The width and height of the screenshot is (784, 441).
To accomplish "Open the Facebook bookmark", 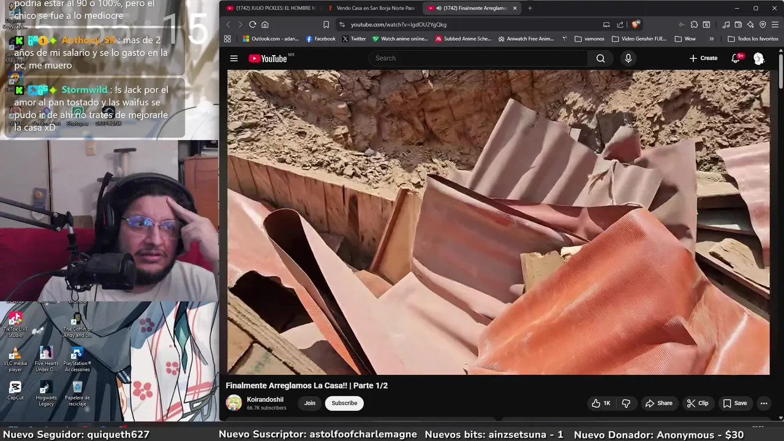I will tap(320, 39).
